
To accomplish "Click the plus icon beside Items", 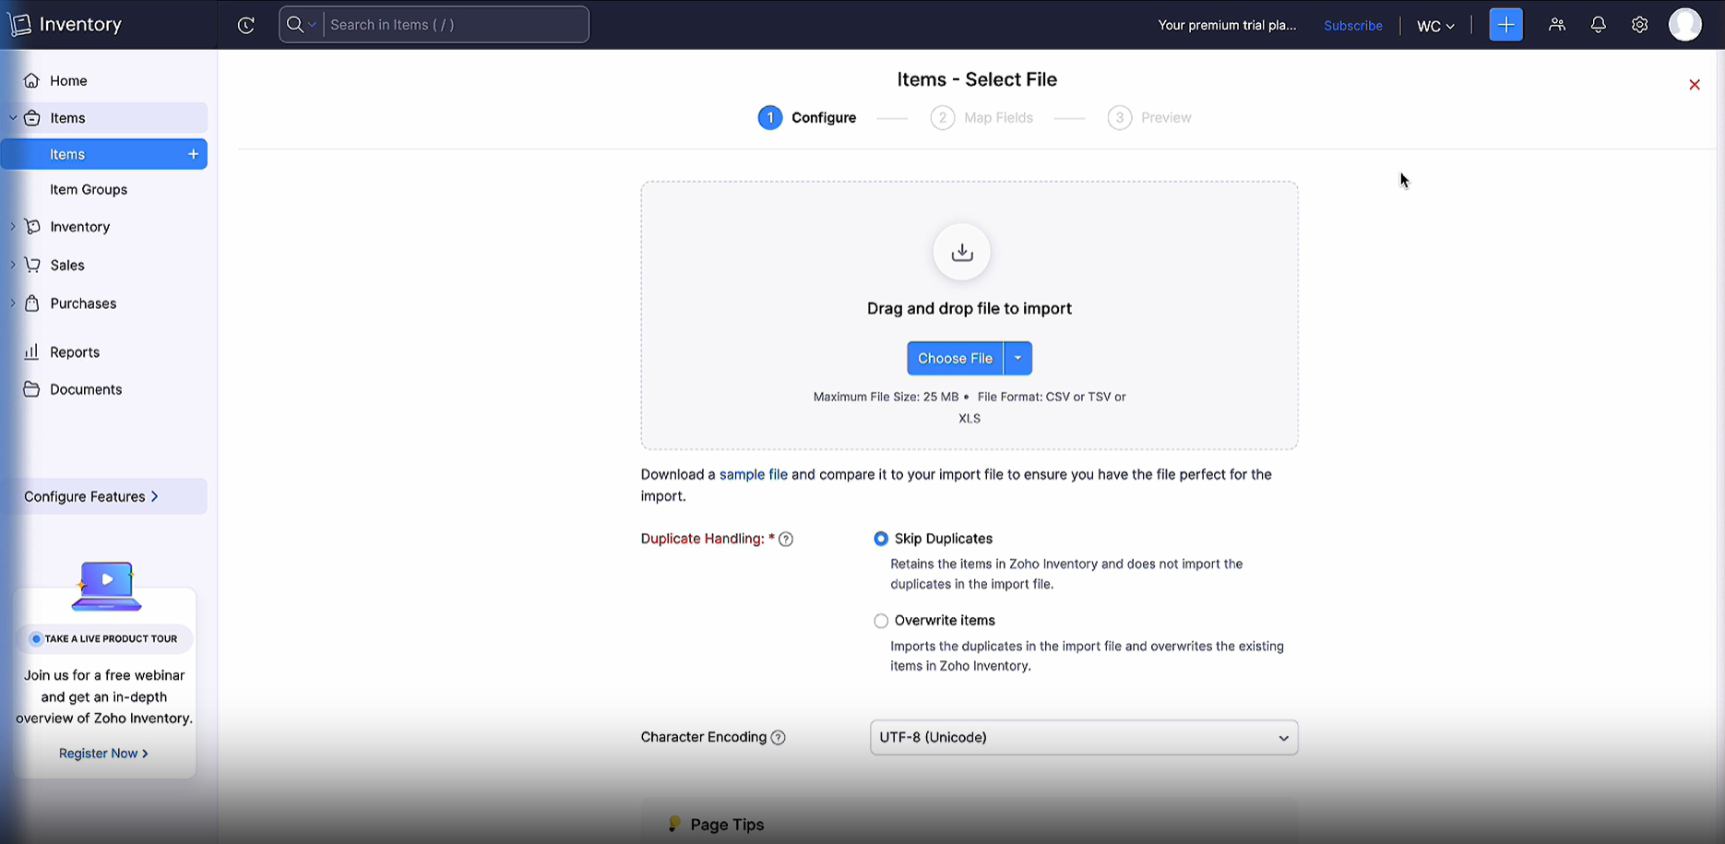I will [x=193, y=154].
